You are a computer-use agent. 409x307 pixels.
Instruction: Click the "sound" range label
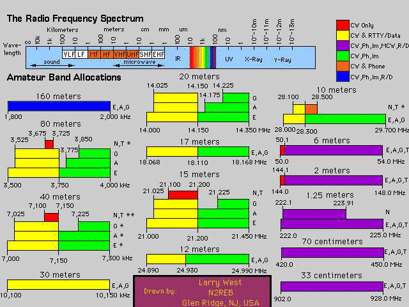[x=52, y=62]
